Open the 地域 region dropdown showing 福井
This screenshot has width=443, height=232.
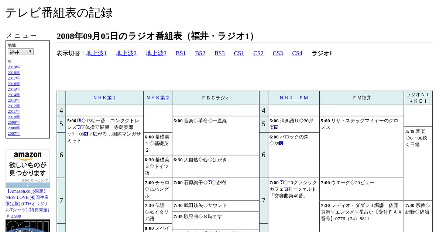point(21,52)
